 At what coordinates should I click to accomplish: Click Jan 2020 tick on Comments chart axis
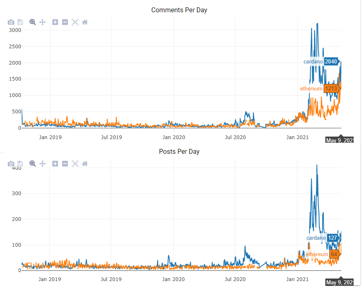pyautogui.click(x=174, y=137)
